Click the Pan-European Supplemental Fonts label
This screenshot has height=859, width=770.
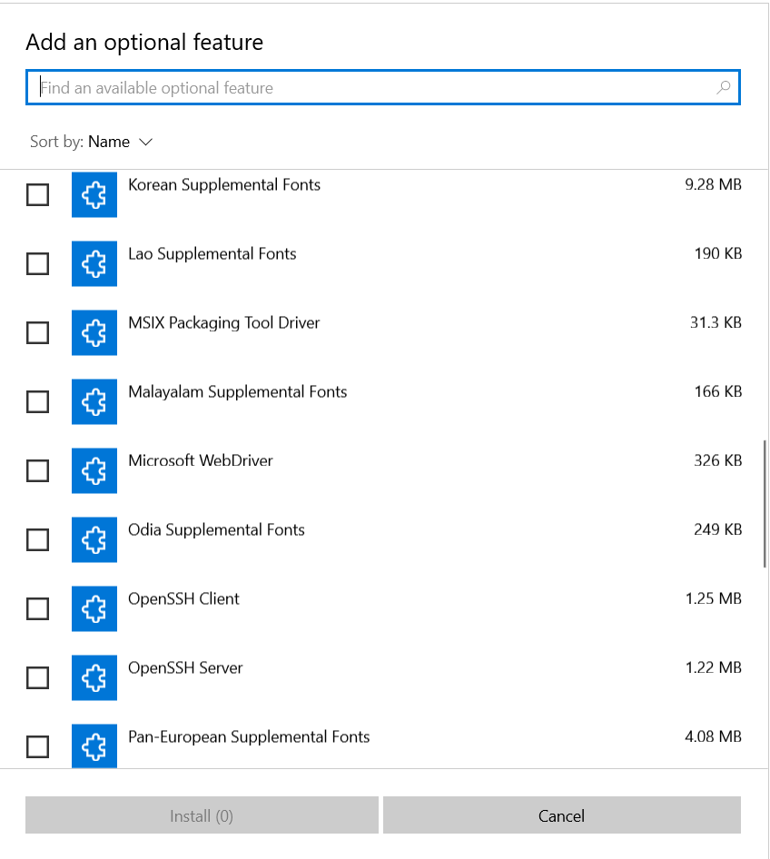(249, 737)
